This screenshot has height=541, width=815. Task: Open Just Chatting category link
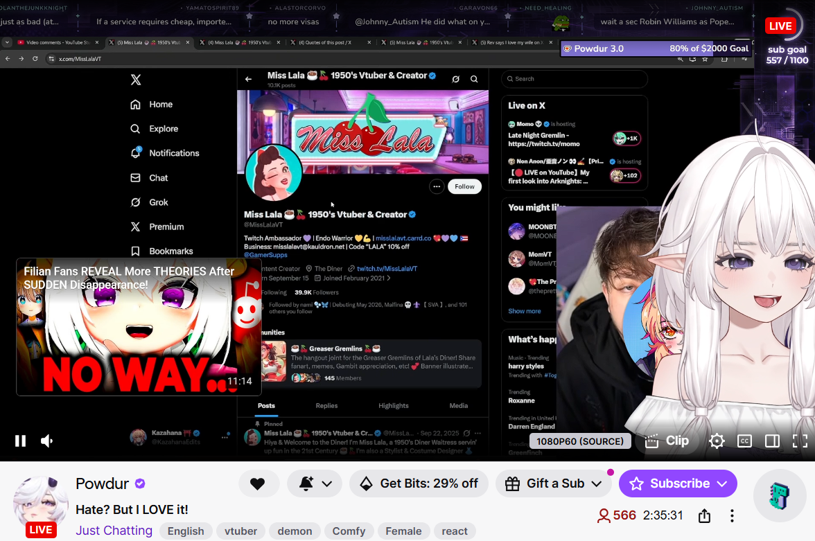(x=114, y=531)
